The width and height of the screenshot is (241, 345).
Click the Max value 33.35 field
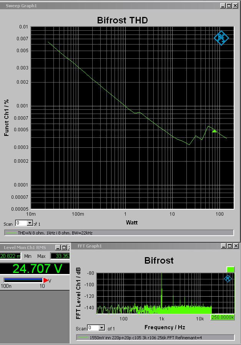coord(60,256)
